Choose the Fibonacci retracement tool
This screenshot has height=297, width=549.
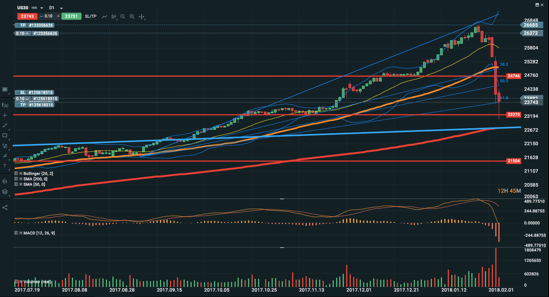(x=5, y=146)
